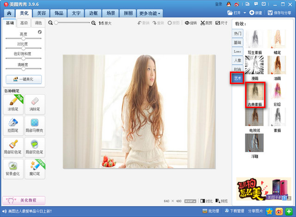Toggle the 对比 before/after compare view
Viewport: 296px width, 217px height.
[207, 201]
